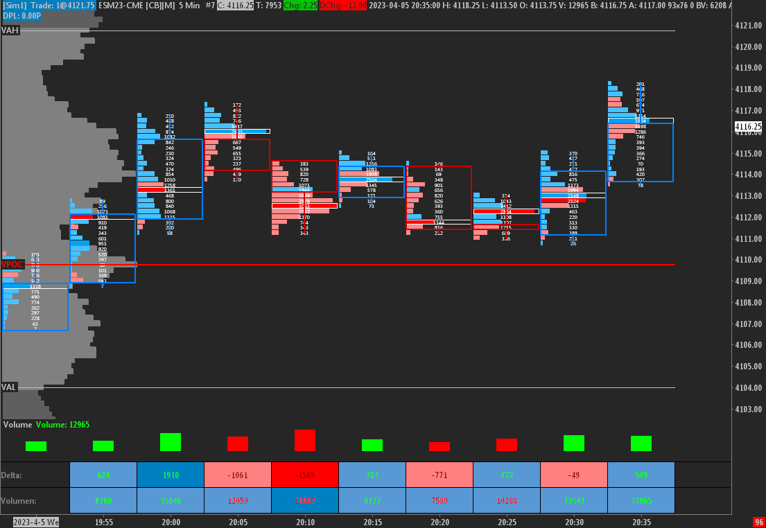
Task: Click the delta cell showing -1061
Action: (x=237, y=475)
